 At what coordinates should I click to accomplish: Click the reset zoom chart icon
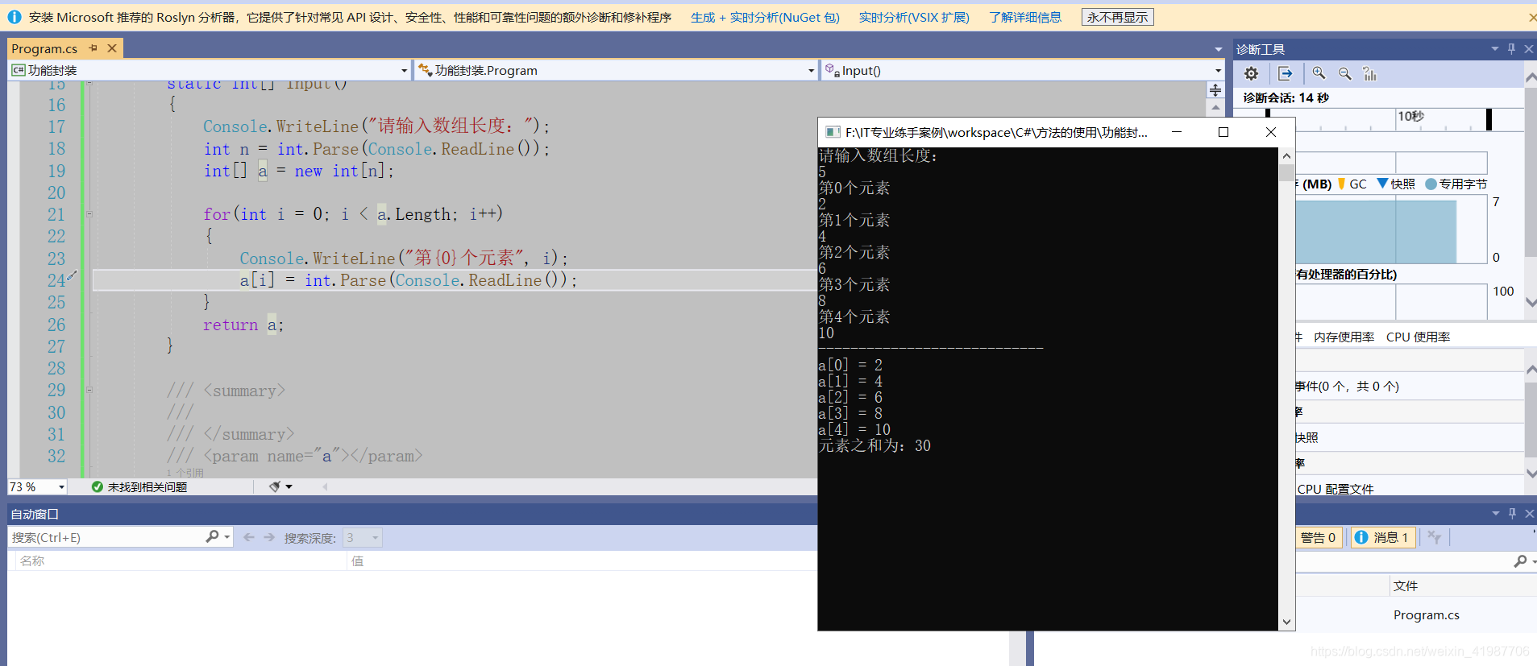coord(1370,74)
